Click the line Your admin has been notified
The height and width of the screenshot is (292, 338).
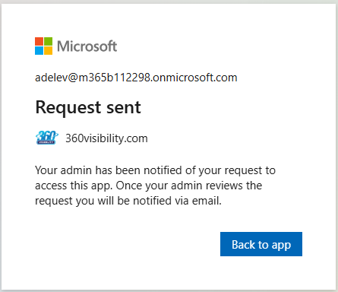coord(155,170)
